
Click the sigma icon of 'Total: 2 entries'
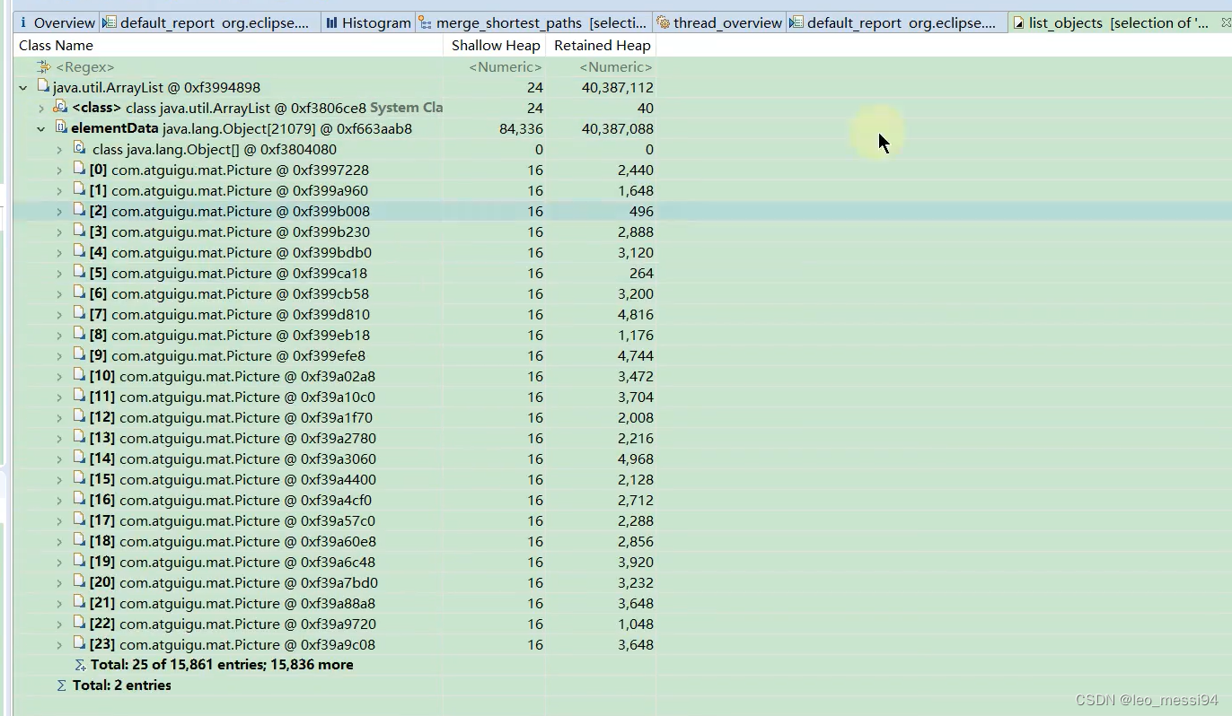pyautogui.click(x=62, y=685)
